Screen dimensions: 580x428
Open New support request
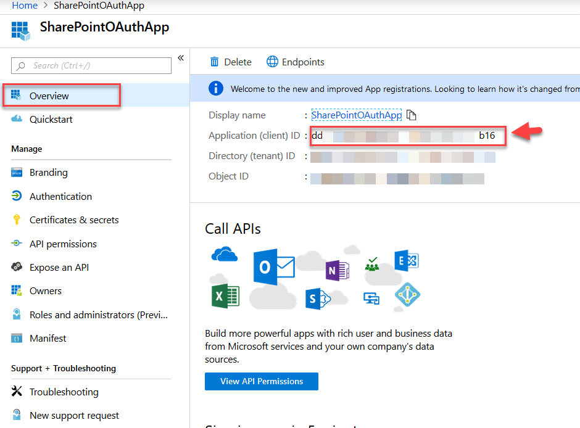tap(74, 416)
